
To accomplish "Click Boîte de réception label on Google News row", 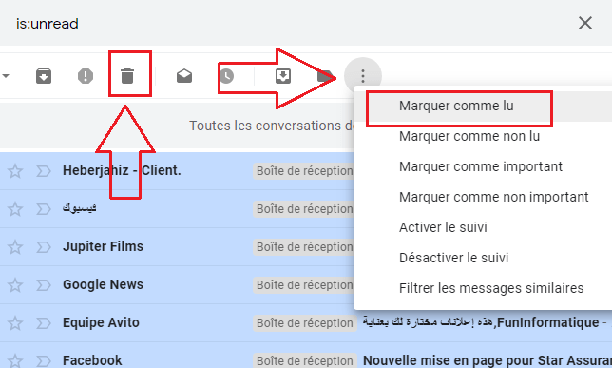I will tap(304, 285).
